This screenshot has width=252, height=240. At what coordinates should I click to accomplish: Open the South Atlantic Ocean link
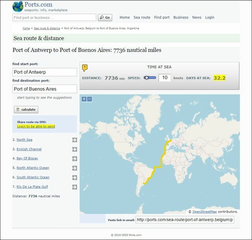[x=33, y=177]
